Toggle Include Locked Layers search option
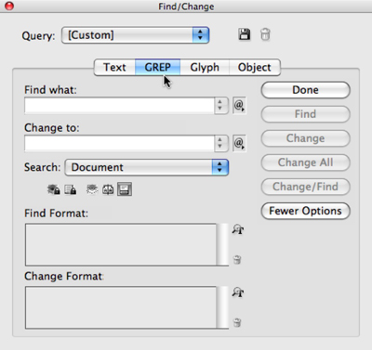The image size is (372, 350). [x=54, y=189]
